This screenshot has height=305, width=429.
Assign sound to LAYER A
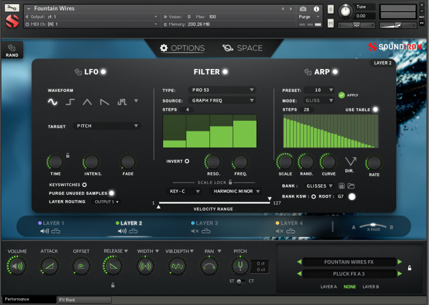(x=329, y=287)
